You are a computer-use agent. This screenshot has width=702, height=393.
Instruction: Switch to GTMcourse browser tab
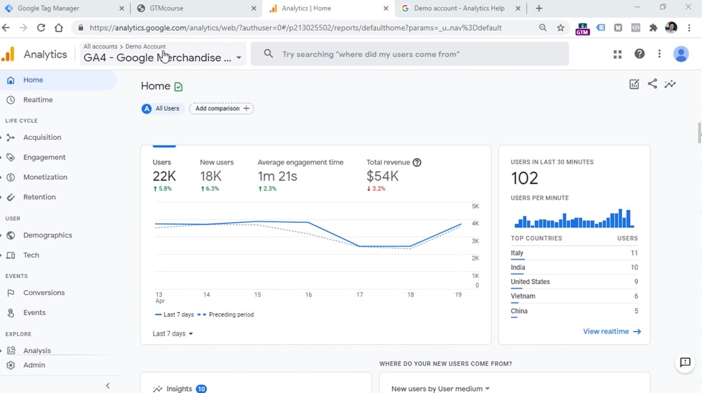pos(197,8)
